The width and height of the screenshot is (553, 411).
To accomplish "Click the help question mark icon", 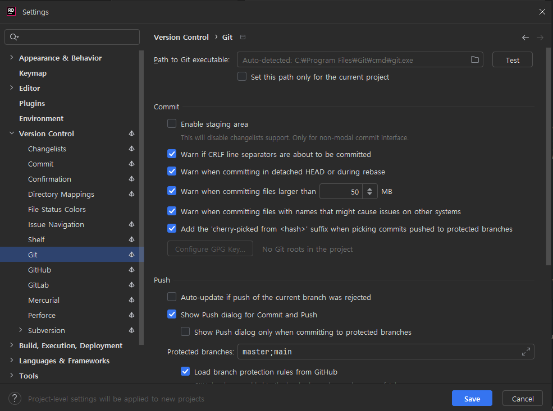I will click(15, 398).
